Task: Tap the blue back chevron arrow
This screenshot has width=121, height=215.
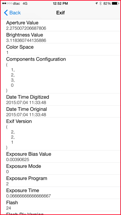Action: (6, 13)
